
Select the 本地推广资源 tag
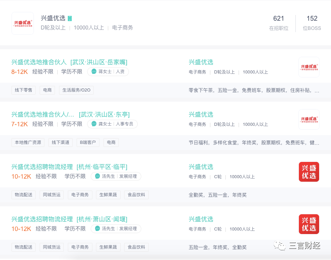(x=28, y=143)
